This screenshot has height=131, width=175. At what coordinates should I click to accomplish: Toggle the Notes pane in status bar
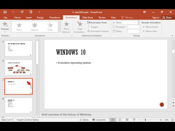(84, 120)
